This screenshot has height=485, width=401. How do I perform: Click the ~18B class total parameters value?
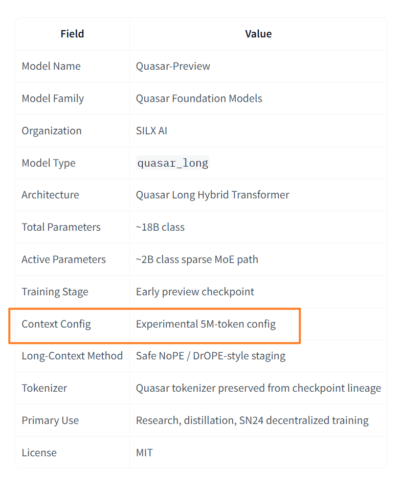(x=160, y=227)
